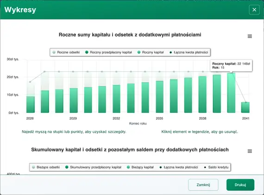Select the 2026 capital bar
The image size is (264, 195).
31,104
